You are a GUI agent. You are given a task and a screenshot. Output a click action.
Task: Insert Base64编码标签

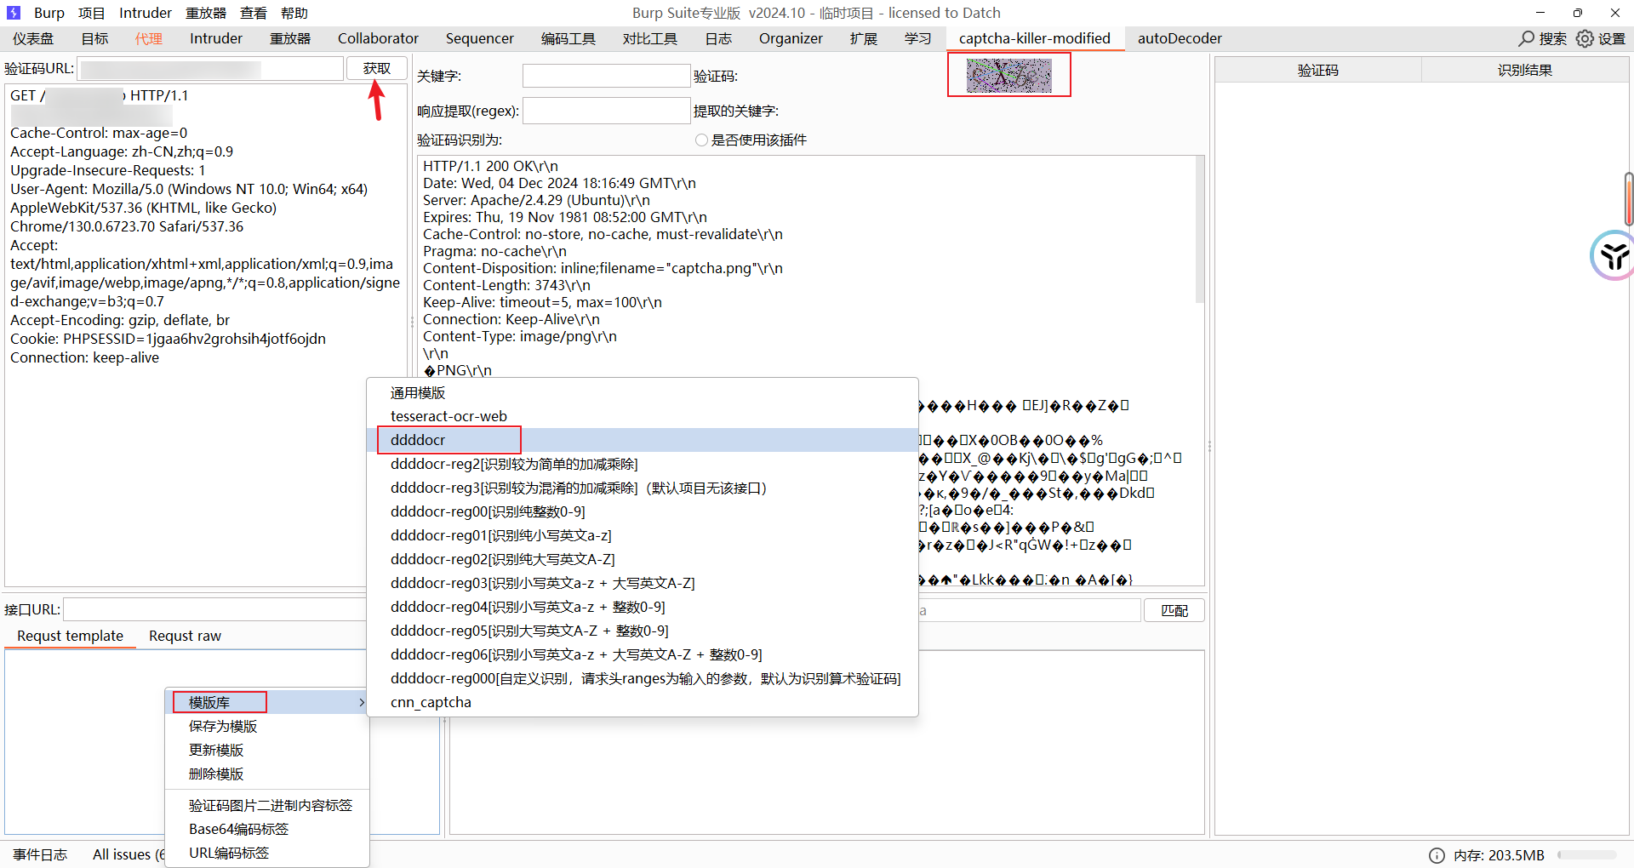pos(267,829)
